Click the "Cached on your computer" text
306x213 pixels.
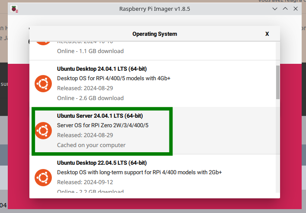[91, 145]
